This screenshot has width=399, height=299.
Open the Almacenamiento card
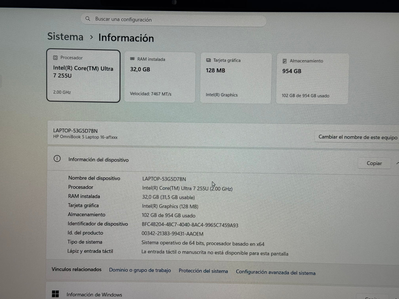tap(312, 79)
